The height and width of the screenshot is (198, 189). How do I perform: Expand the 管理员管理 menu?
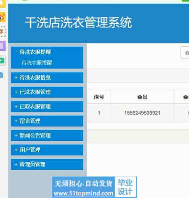(x=47, y=164)
